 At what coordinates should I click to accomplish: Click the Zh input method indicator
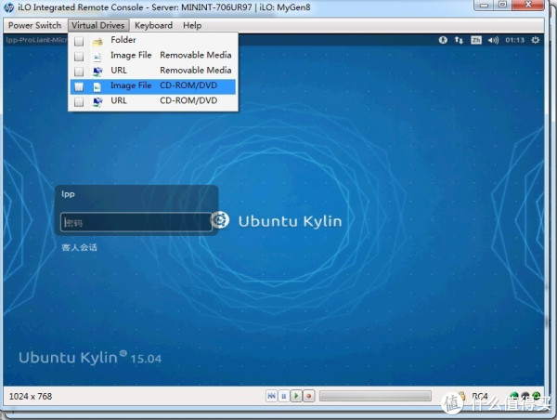click(x=475, y=40)
